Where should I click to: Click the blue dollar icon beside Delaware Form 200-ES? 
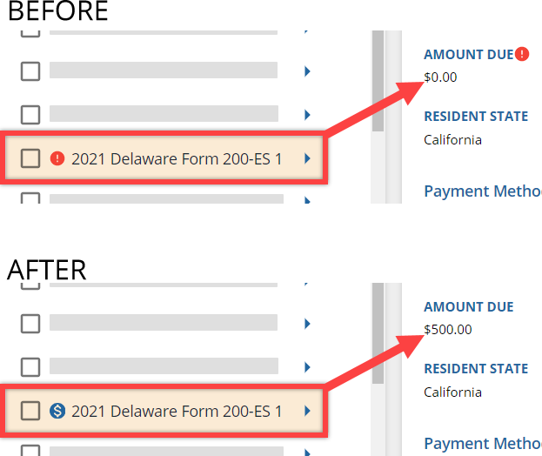[58, 410]
